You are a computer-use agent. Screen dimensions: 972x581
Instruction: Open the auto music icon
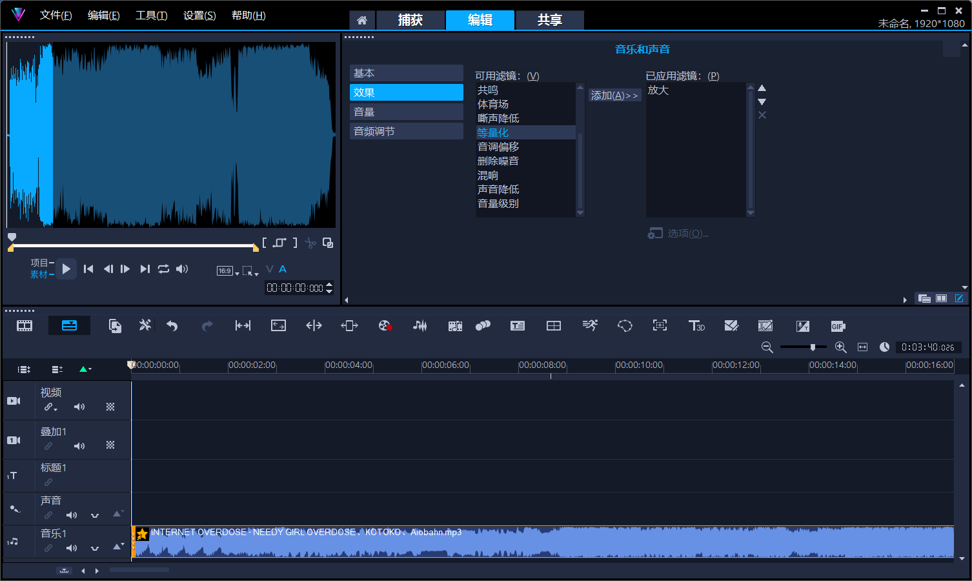pos(455,326)
